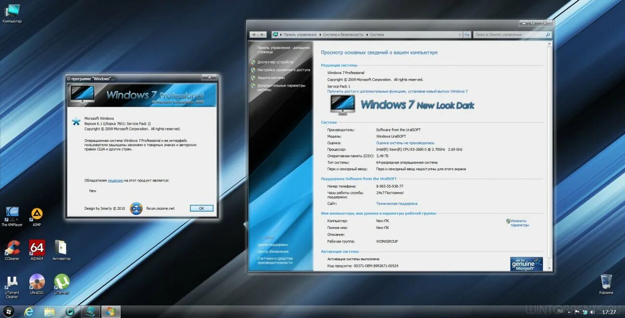Open RU language indicator
The width and height of the screenshot is (625, 318).
click(x=560, y=311)
